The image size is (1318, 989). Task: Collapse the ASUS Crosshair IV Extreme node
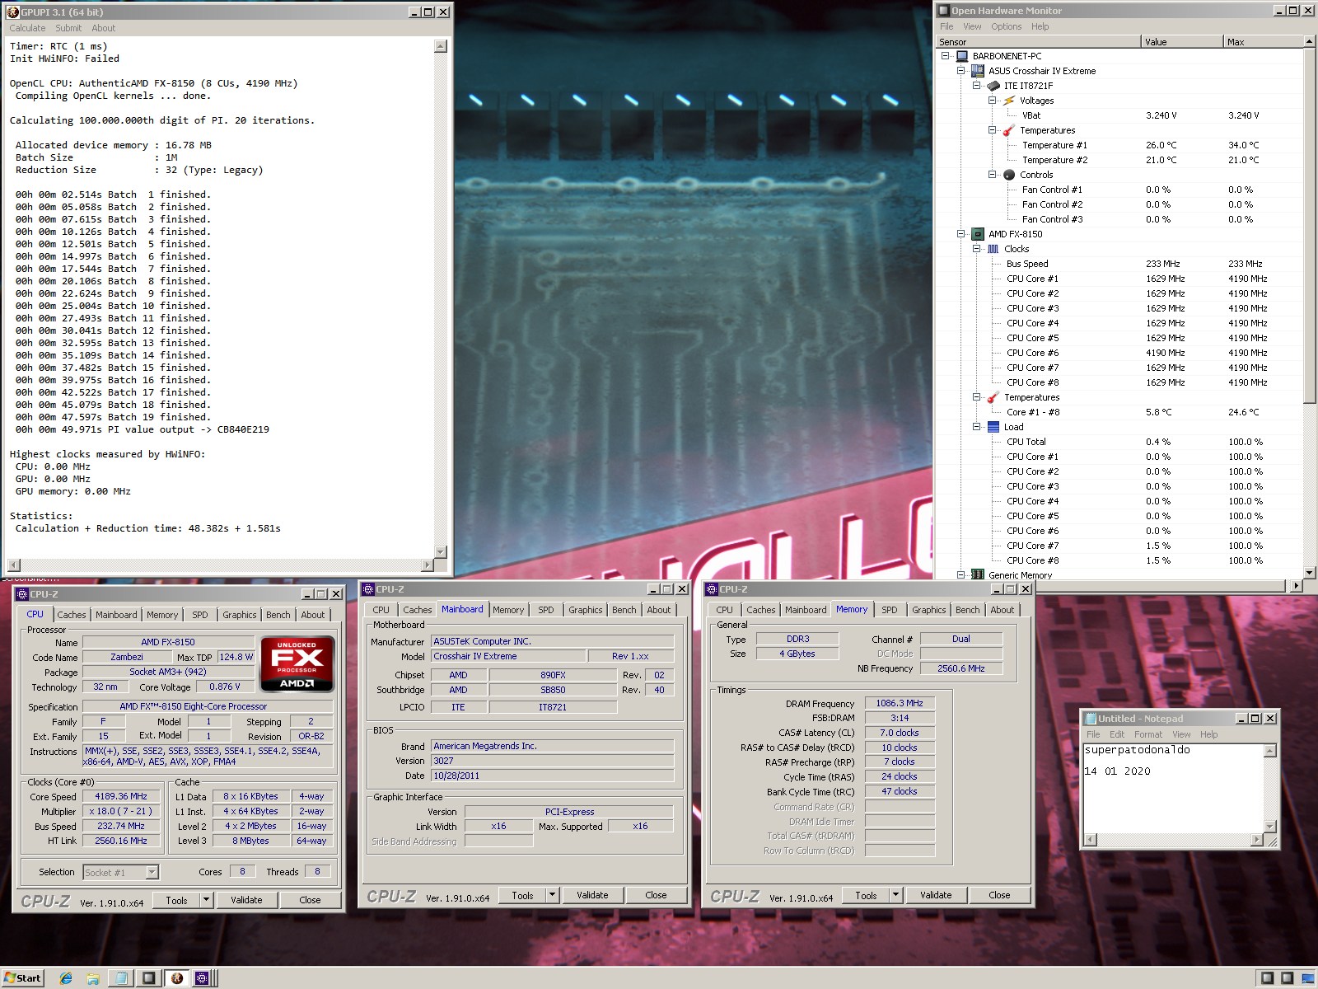point(961,71)
